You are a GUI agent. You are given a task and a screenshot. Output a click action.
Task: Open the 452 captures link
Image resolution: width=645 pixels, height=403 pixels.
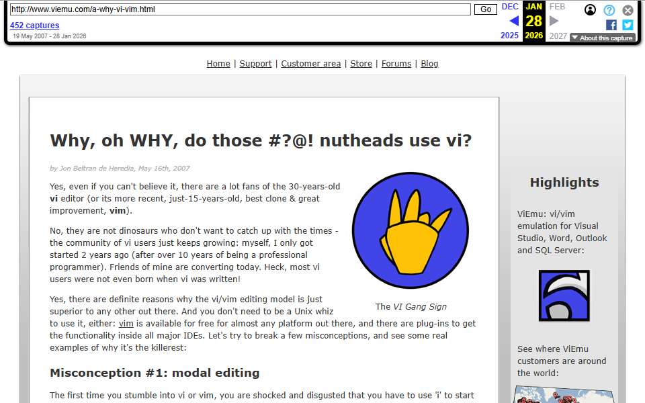tap(34, 25)
